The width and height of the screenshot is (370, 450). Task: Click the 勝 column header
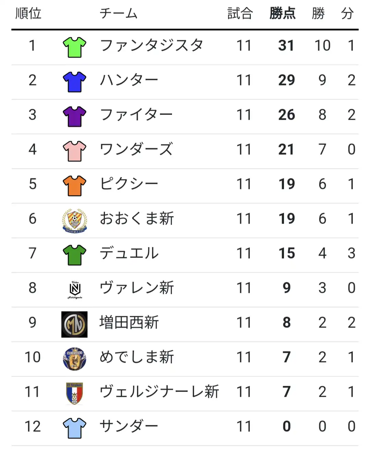tap(318, 14)
